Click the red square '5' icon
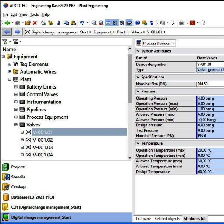Viewport: 224px width, 224px height. (192, 23)
